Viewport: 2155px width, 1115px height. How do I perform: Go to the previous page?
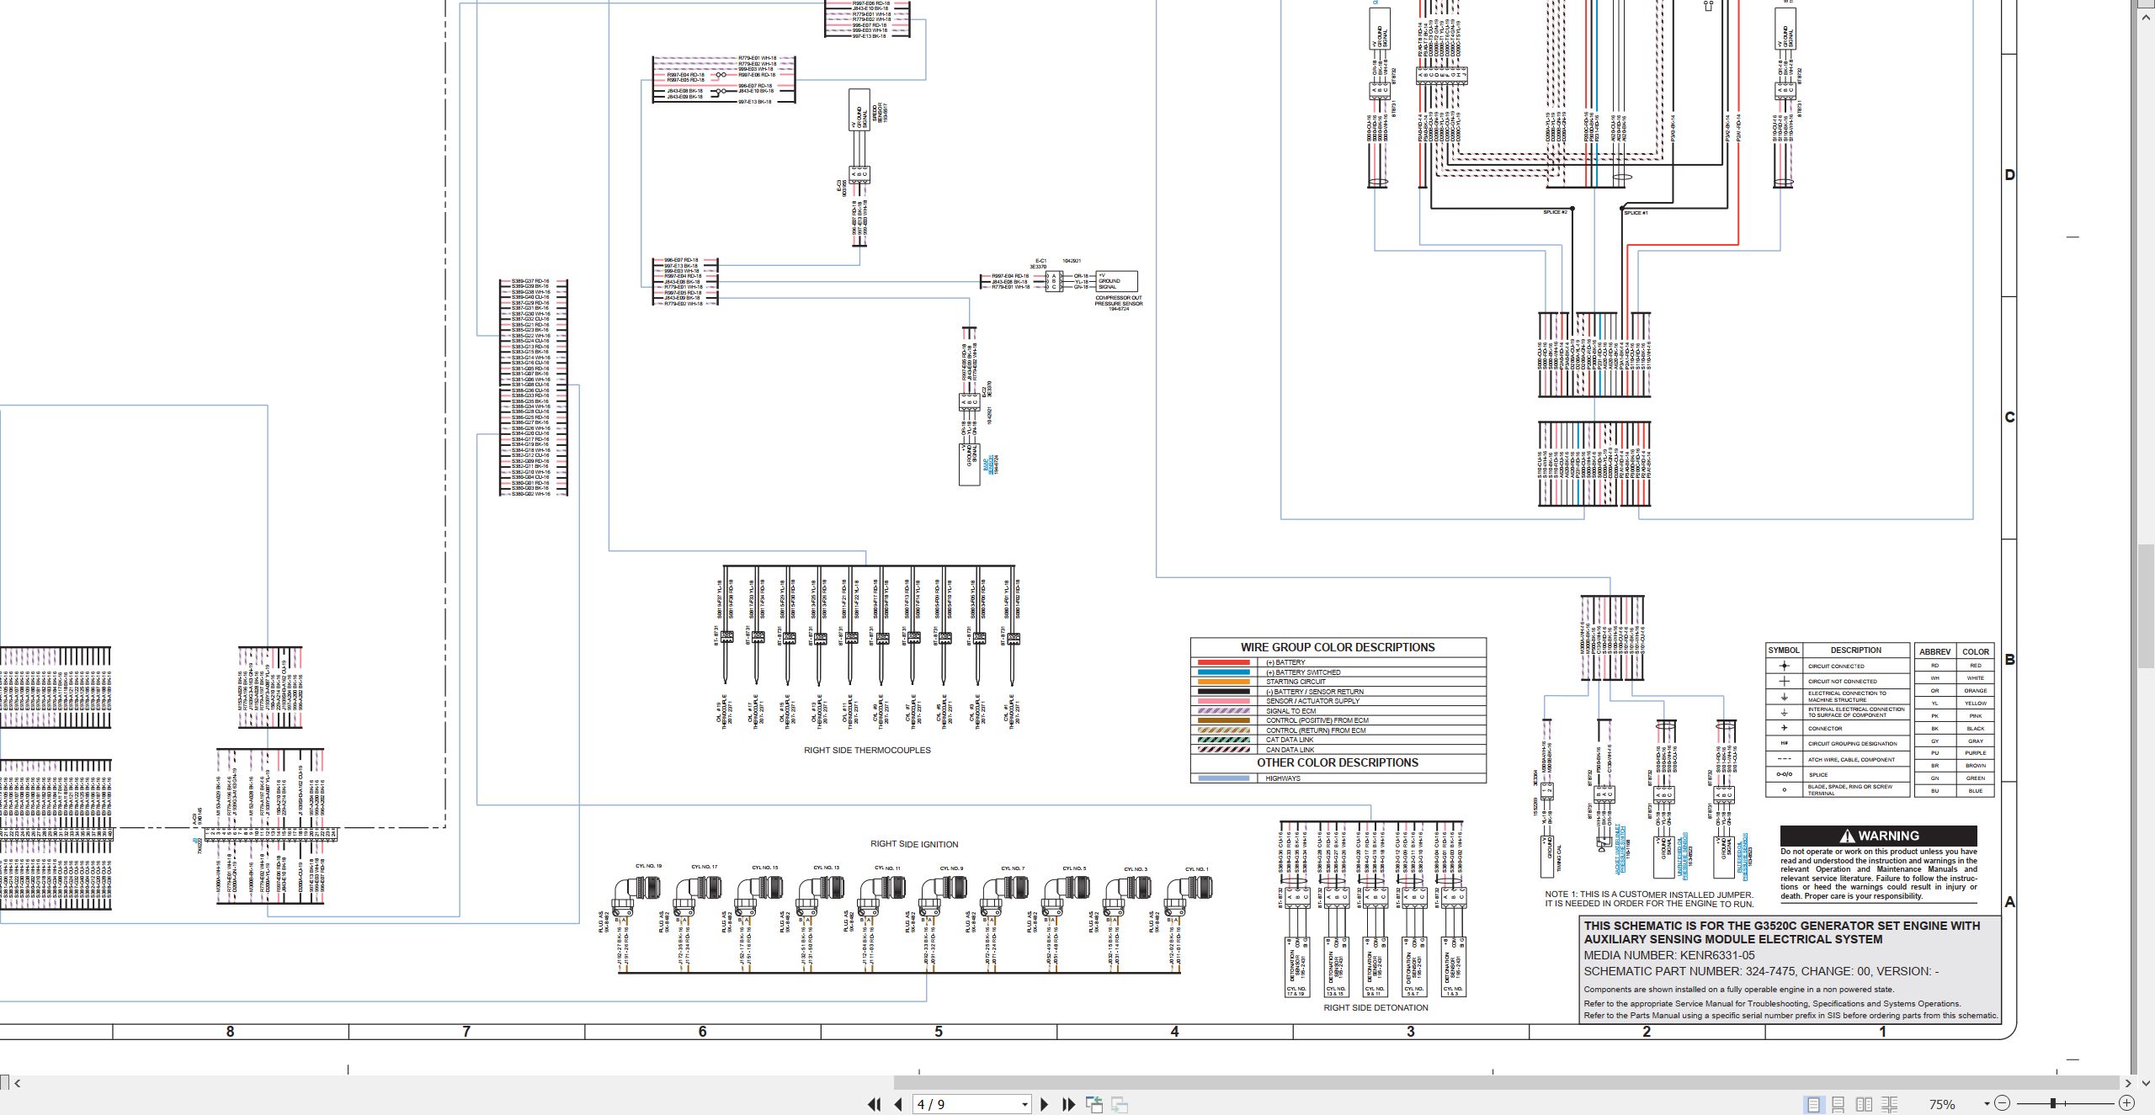coord(898,1104)
